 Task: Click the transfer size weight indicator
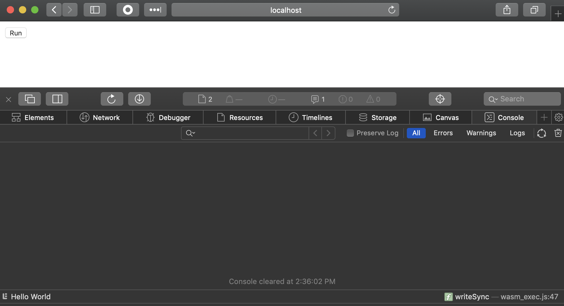(234, 99)
